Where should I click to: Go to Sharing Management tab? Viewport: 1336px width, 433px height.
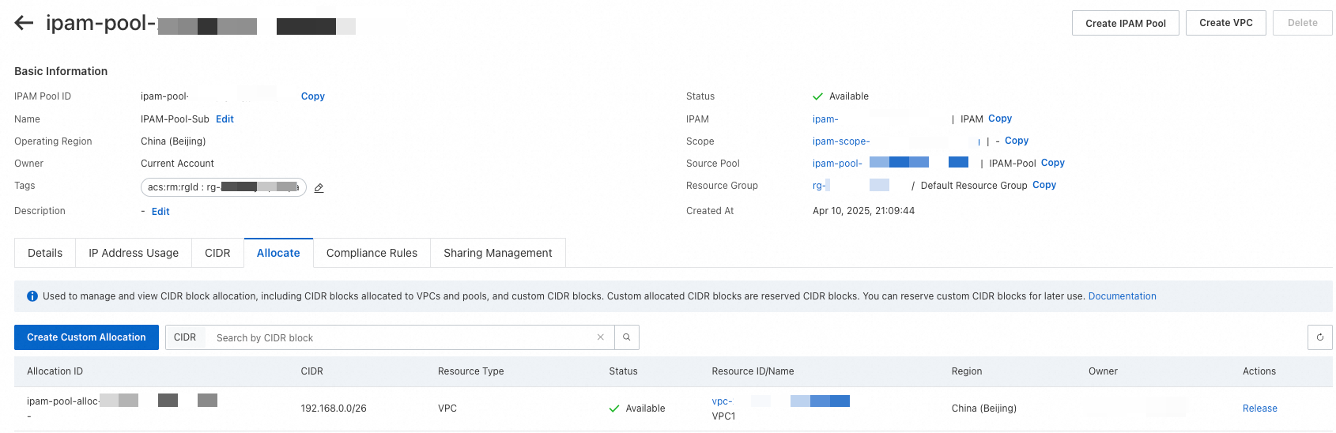497,253
